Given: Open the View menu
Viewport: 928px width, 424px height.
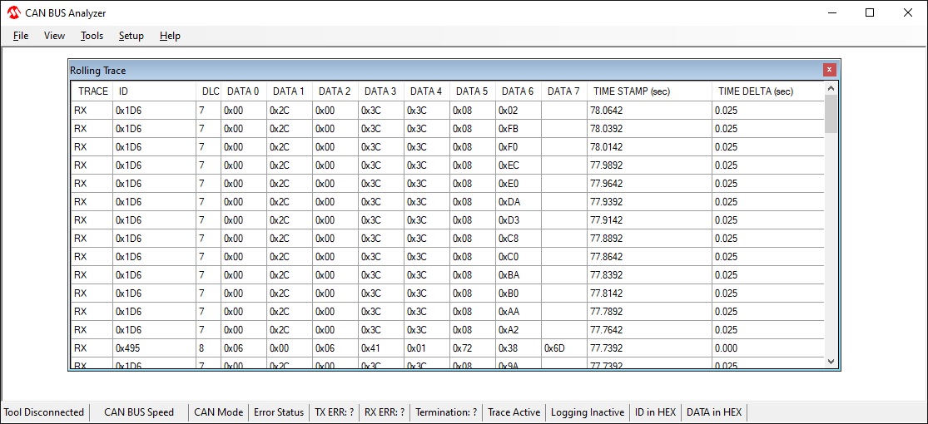Looking at the screenshot, I should pyautogui.click(x=54, y=36).
